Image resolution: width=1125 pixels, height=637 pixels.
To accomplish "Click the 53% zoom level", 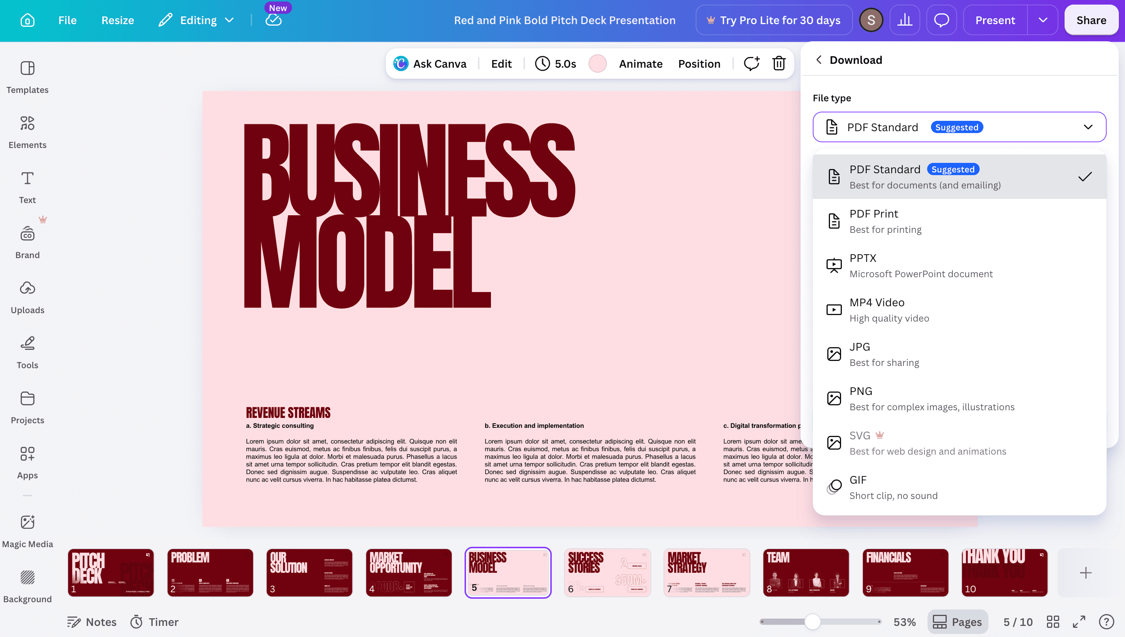I will pyautogui.click(x=904, y=622).
